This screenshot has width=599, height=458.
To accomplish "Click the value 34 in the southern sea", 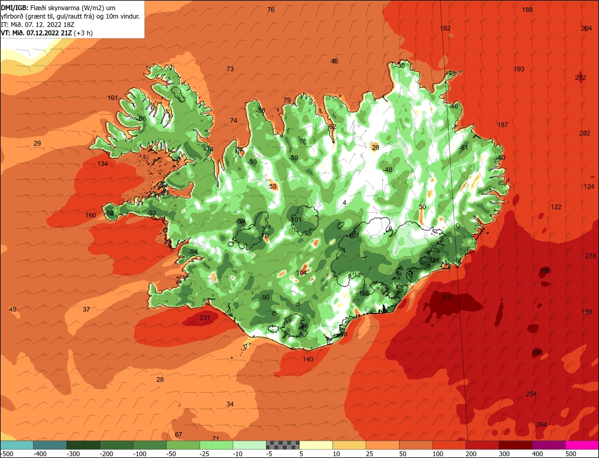I will tap(230, 404).
